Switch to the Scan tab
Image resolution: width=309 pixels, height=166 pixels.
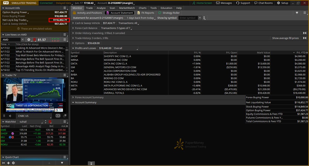tap(112, 8)
